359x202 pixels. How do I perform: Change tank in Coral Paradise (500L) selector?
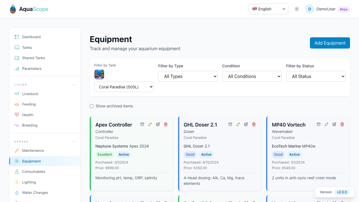pos(124,87)
